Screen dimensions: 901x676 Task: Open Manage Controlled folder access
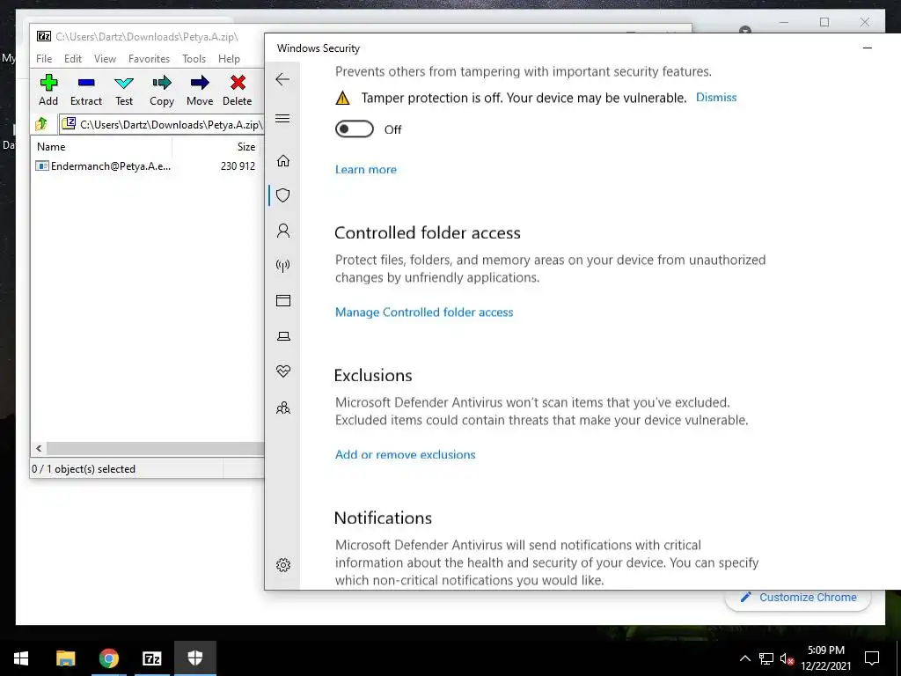click(424, 312)
